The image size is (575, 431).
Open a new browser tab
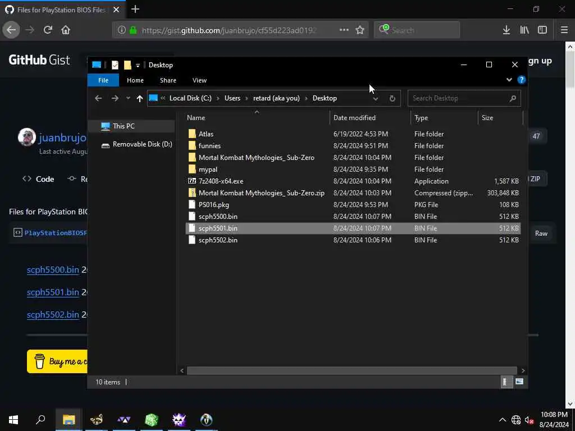coord(135,9)
